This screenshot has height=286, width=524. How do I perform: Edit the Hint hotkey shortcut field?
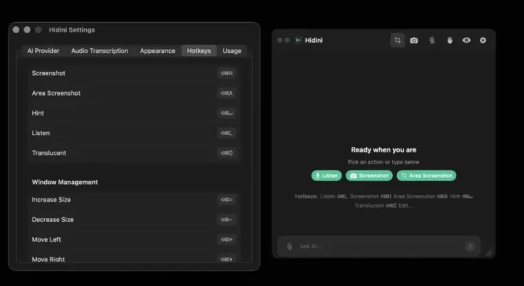click(227, 113)
